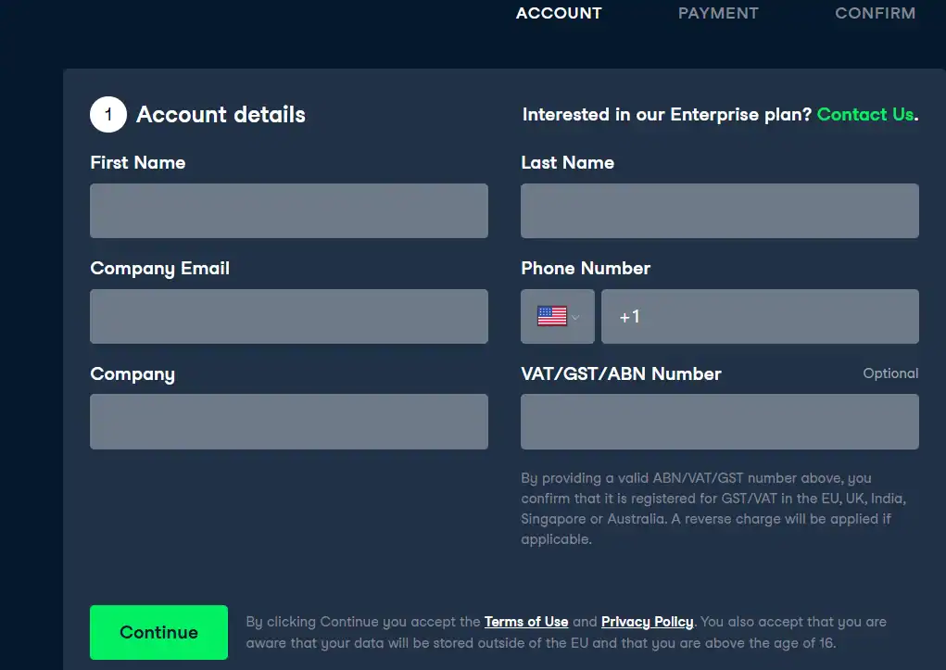
Task: Click the step 1 circle badge
Action: point(108,115)
